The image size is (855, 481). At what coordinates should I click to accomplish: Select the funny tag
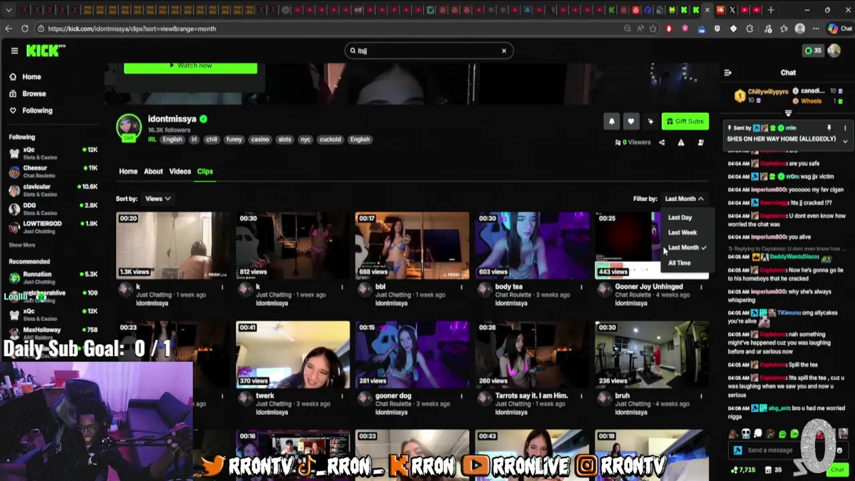click(234, 140)
